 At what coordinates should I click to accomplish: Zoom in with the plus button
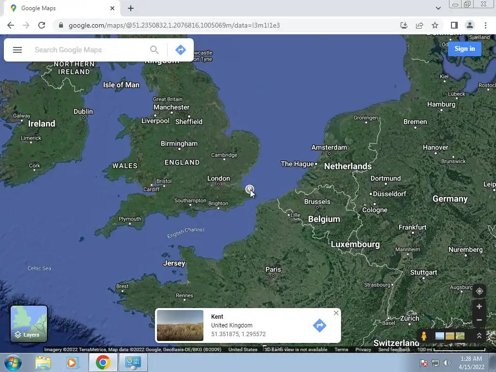[x=479, y=306]
